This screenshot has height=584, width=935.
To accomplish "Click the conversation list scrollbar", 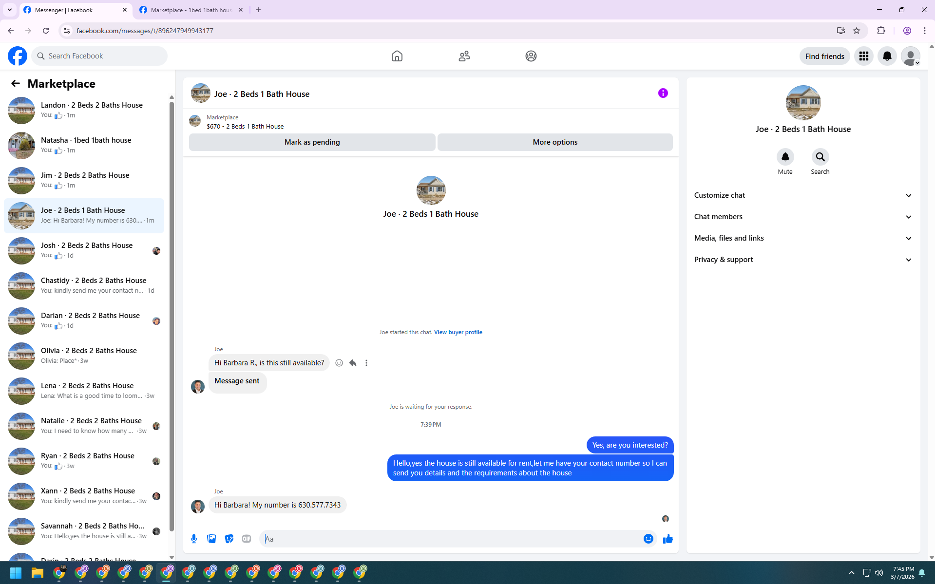I will [x=172, y=317].
